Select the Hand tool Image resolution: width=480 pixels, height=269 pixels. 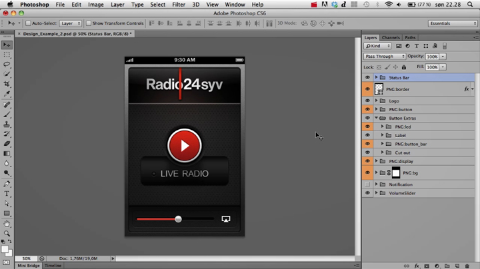click(x=7, y=224)
